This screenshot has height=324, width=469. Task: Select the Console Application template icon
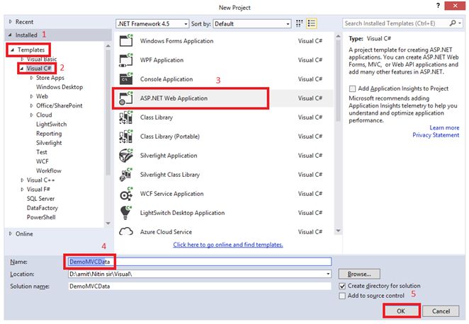point(126,79)
